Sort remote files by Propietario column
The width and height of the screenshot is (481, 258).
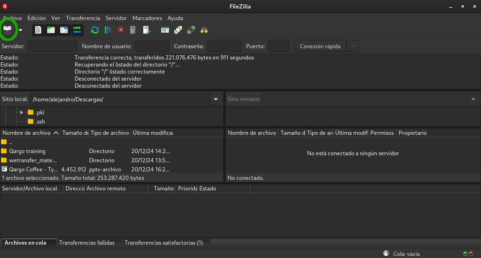point(412,133)
